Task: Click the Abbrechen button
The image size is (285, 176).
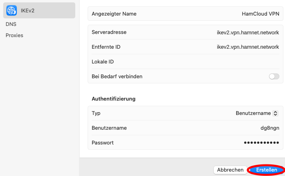Action: point(230,170)
